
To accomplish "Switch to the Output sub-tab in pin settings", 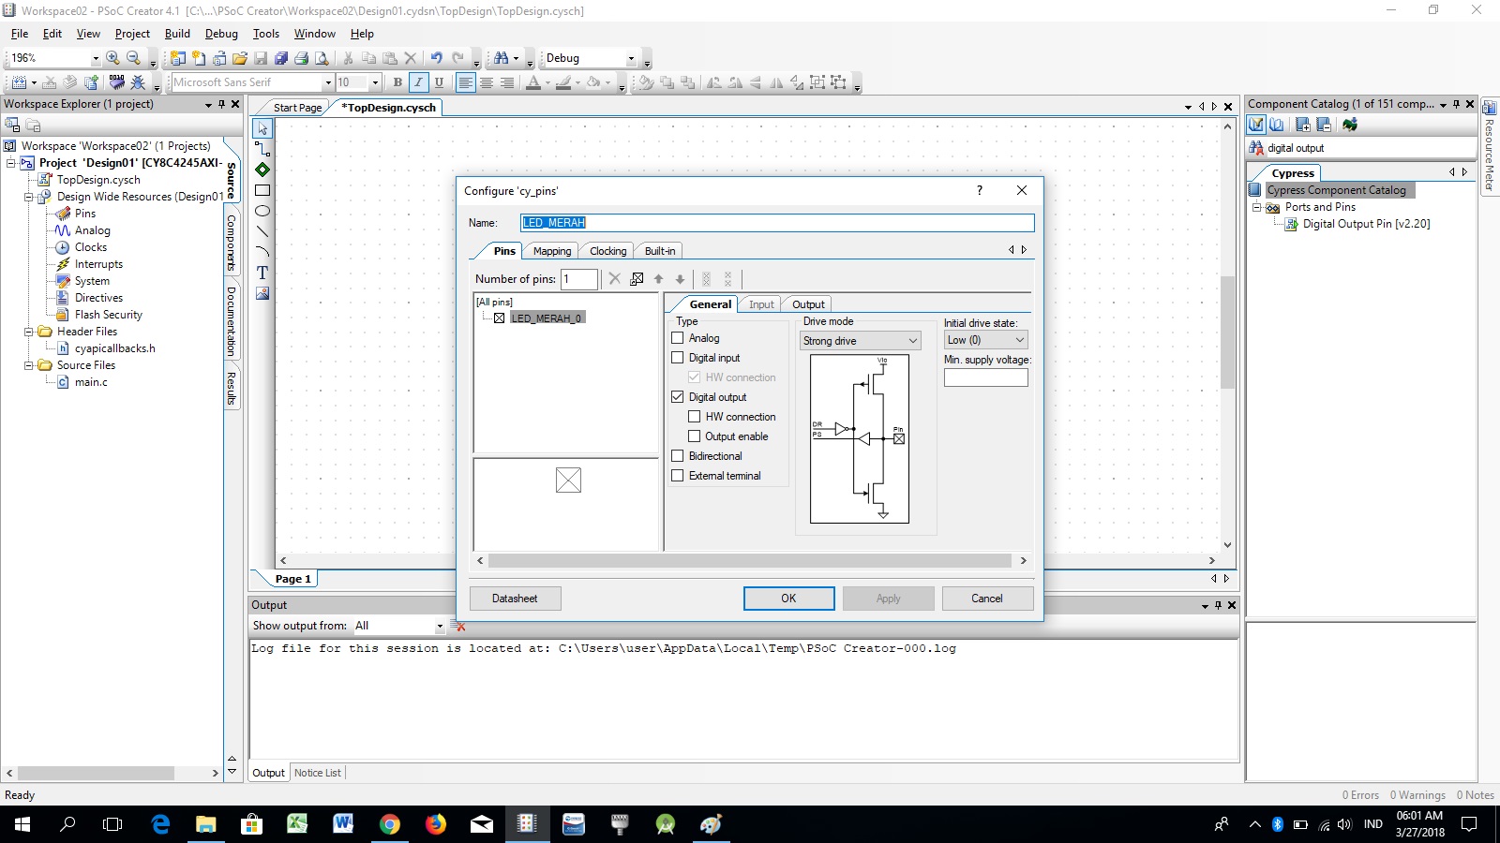I will coord(808,304).
